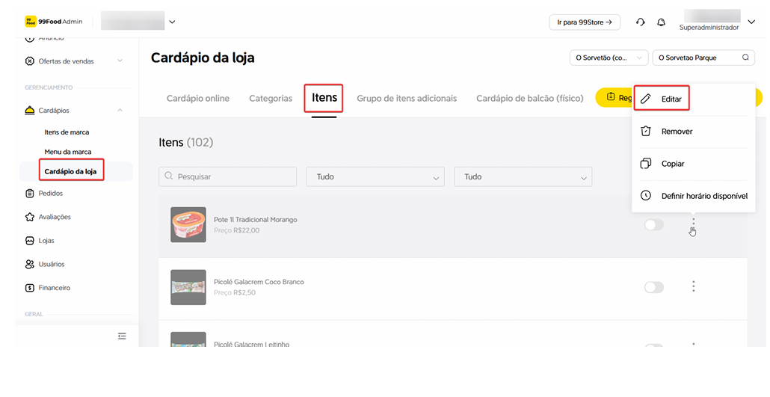
Task: Open the O Sorvetão brand dropdown
Action: (x=609, y=58)
